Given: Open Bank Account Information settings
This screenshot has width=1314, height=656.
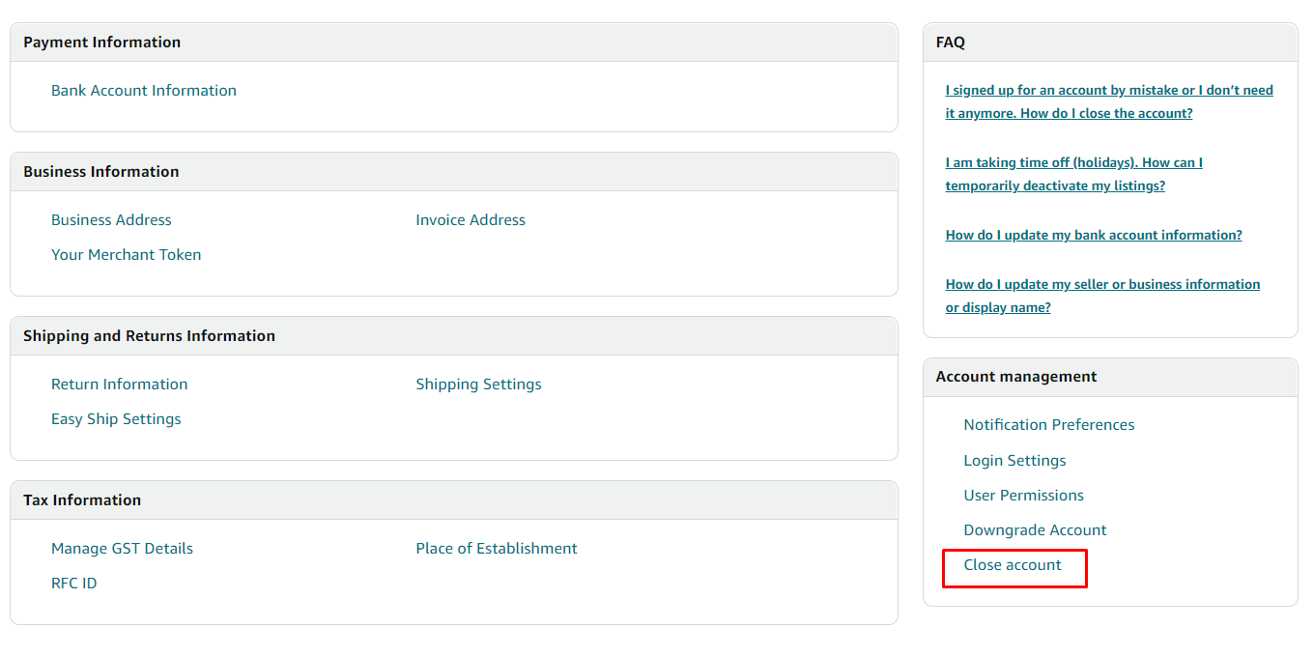Looking at the screenshot, I should tap(143, 90).
